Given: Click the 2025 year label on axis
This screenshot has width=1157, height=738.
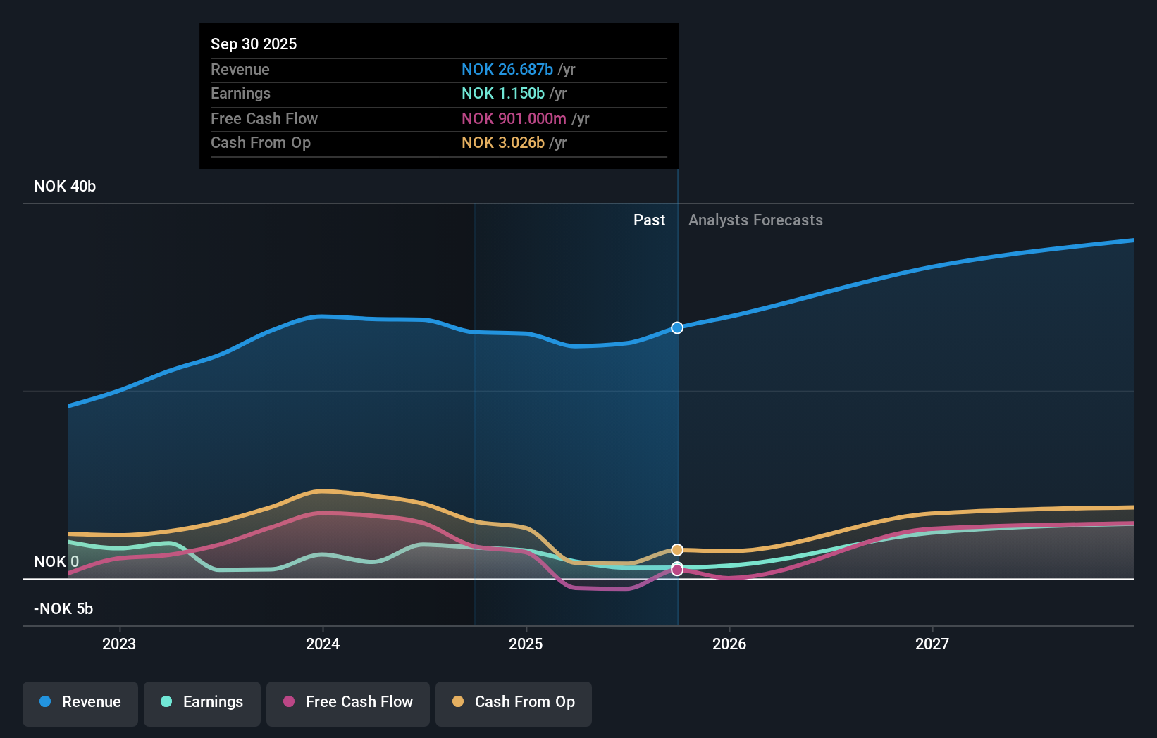Looking at the screenshot, I should click(x=526, y=644).
